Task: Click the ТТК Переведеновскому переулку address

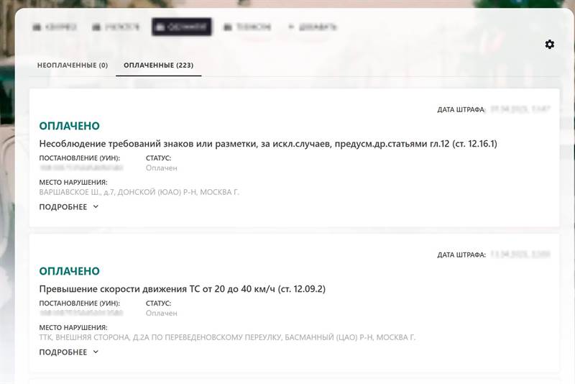Action: click(x=227, y=337)
